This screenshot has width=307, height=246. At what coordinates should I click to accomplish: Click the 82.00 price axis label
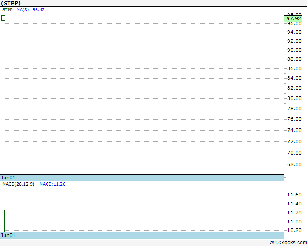pyautogui.click(x=294, y=88)
